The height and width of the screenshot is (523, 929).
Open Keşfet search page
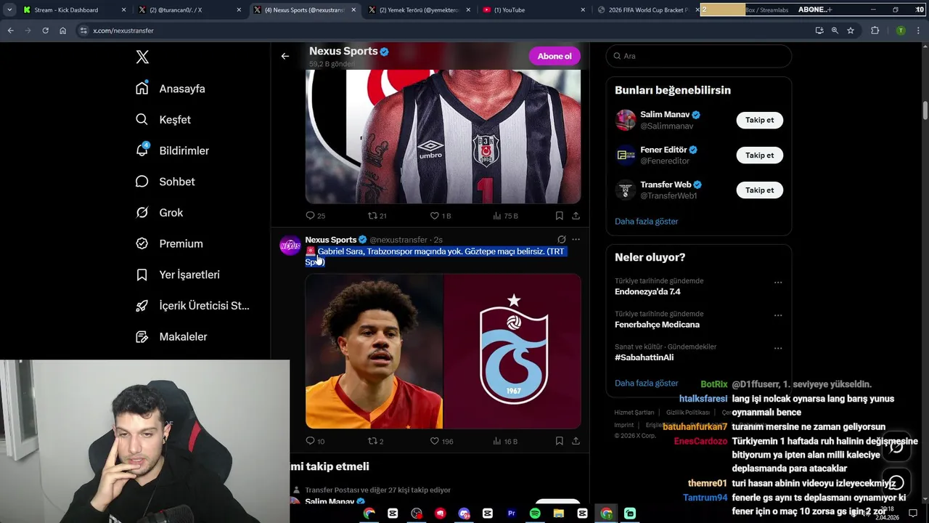(163, 120)
